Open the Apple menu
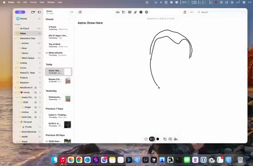The height and width of the screenshot is (166, 253). (x=4, y=2)
